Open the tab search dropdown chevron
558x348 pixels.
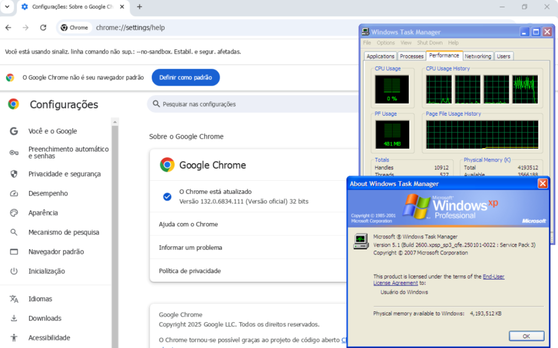tap(7, 7)
